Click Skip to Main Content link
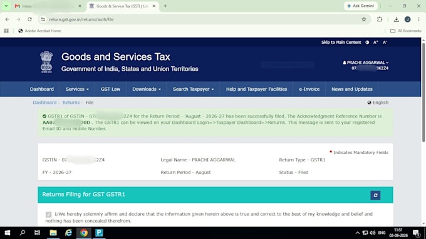426x239 pixels. click(x=341, y=43)
